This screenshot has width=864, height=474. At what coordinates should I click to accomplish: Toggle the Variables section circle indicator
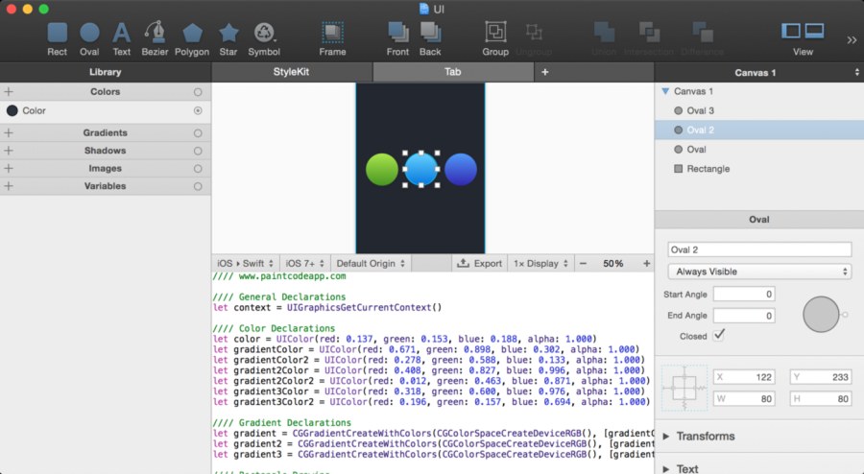198,187
